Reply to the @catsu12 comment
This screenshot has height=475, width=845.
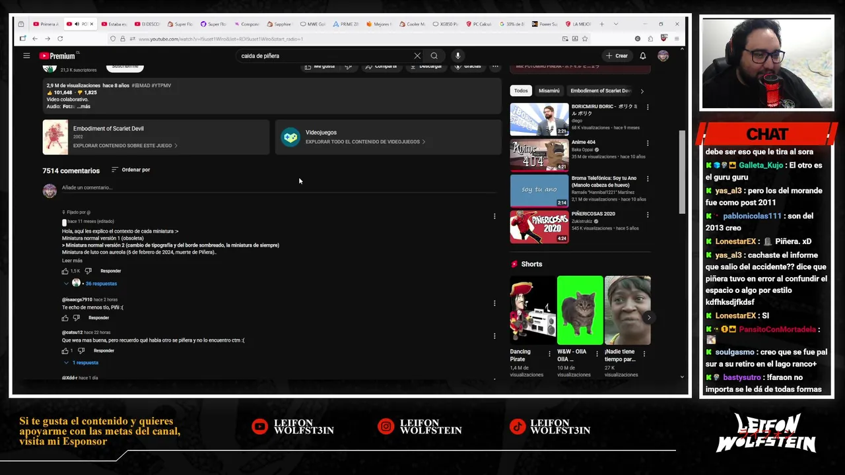(x=104, y=351)
